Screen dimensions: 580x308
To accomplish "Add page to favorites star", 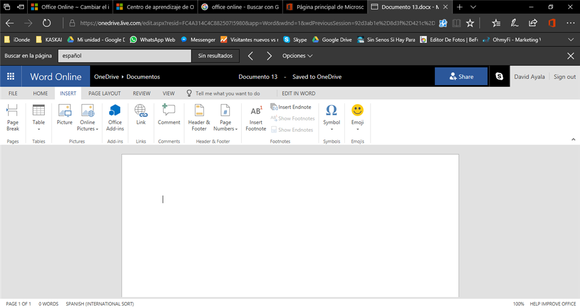I will point(470,23).
